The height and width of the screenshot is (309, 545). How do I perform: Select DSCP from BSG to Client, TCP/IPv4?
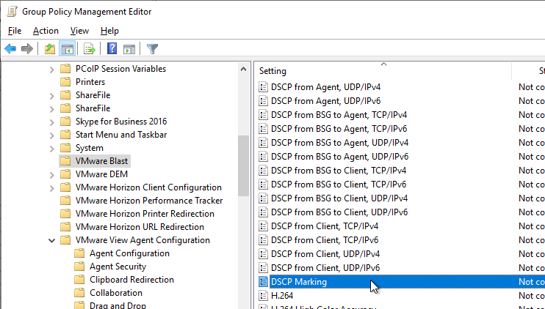(x=339, y=171)
